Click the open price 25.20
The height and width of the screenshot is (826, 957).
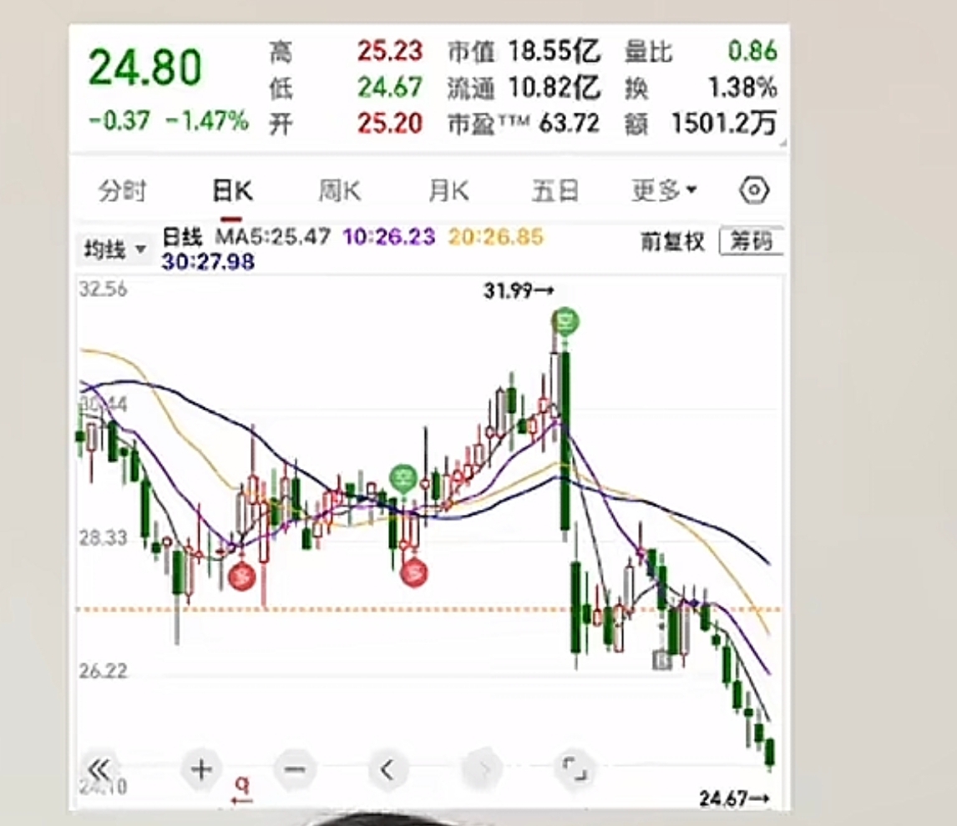point(390,123)
